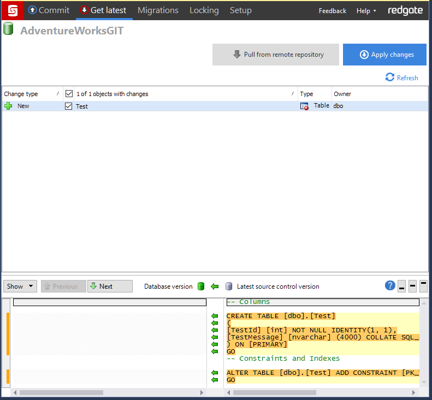The height and width of the screenshot is (400, 432).
Task: Go to Next difference
Action: point(110,286)
